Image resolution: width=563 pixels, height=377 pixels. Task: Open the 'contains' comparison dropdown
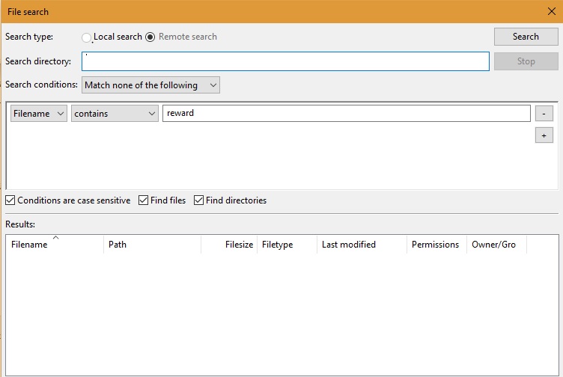tap(115, 114)
